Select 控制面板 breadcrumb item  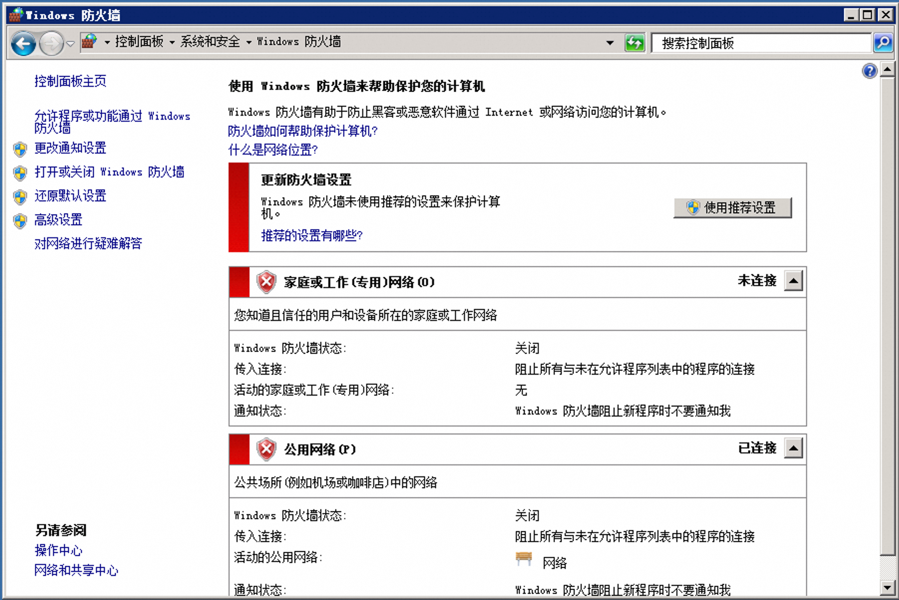139,42
